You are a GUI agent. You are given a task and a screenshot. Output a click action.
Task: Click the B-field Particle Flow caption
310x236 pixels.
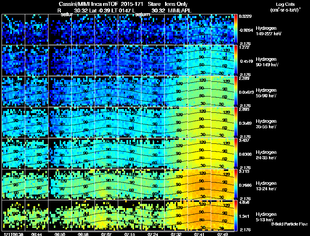289,224
